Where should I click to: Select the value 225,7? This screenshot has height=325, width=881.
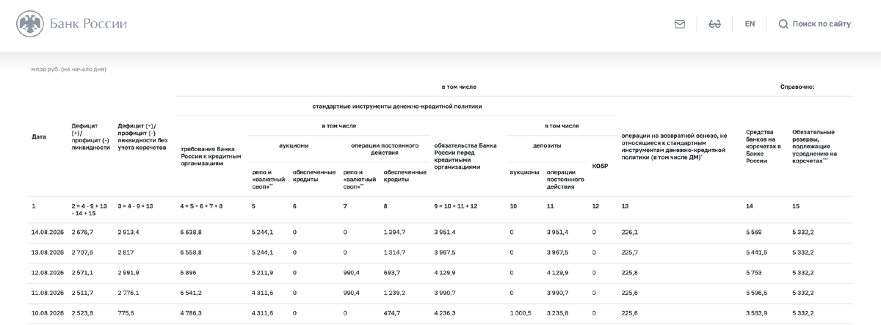[629, 252]
